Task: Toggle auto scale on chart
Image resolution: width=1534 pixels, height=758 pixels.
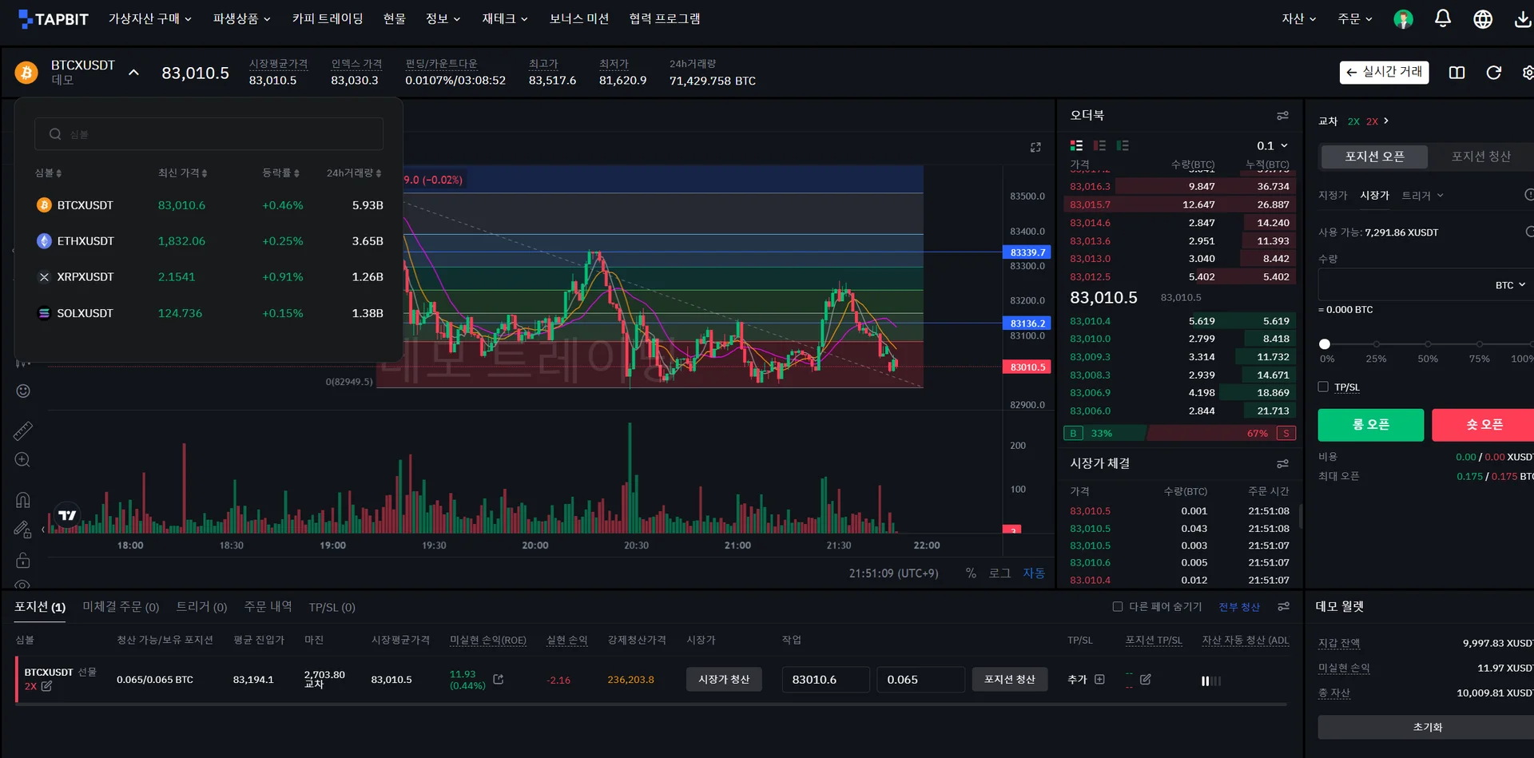Action: 1034,573
